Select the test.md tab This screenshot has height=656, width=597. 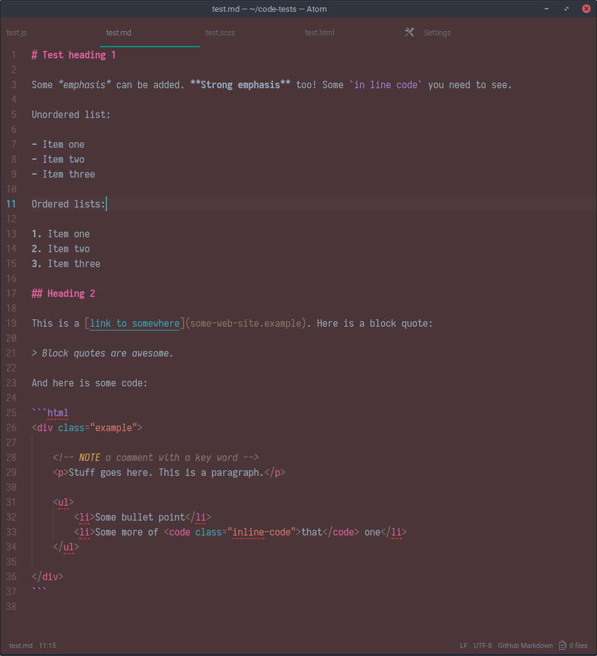[x=119, y=33]
